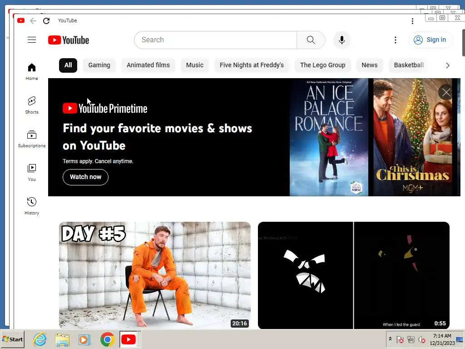The width and height of the screenshot is (465, 349).
Task: Open network tray icon
Action: coord(411,339)
